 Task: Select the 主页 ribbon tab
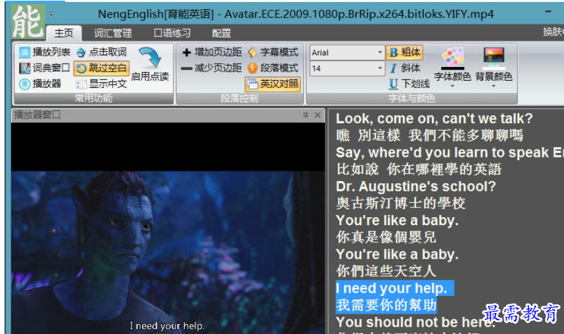(x=64, y=33)
